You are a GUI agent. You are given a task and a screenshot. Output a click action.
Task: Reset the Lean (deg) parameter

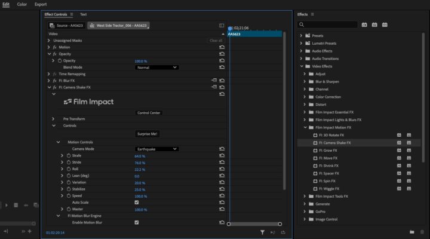pos(222,176)
